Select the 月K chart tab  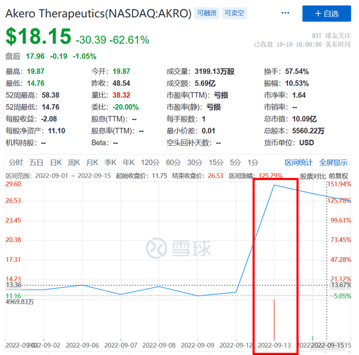(x=92, y=163)
